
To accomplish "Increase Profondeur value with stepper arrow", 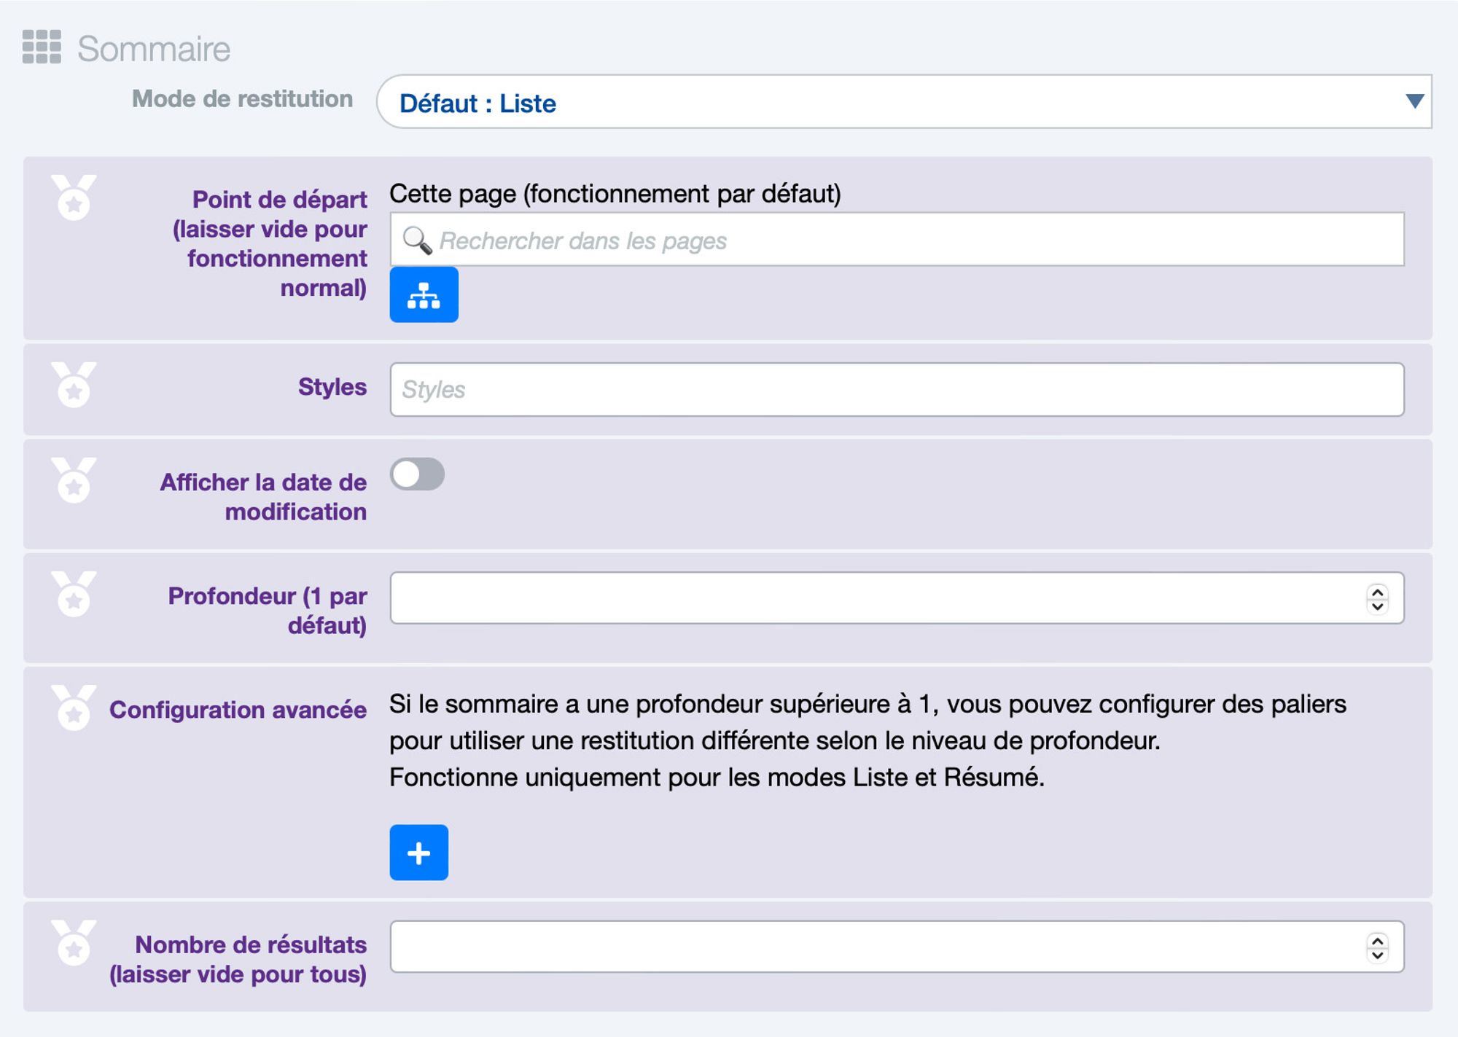I will 1377,592.
